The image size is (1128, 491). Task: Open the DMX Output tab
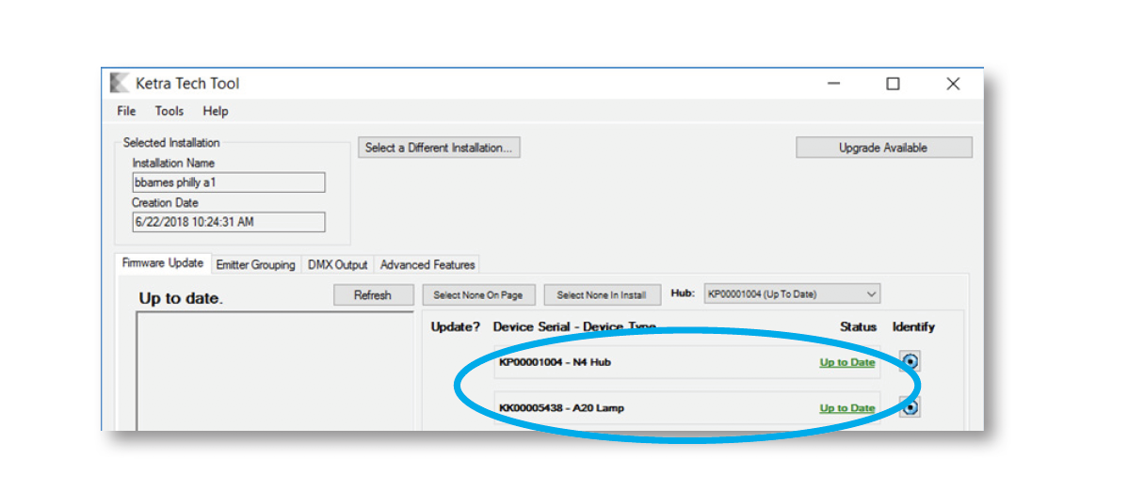tap(337, 264)
